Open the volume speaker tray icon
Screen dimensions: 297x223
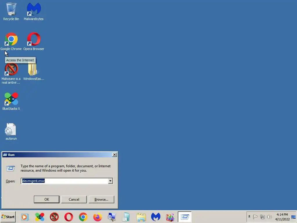click(269, 217)
